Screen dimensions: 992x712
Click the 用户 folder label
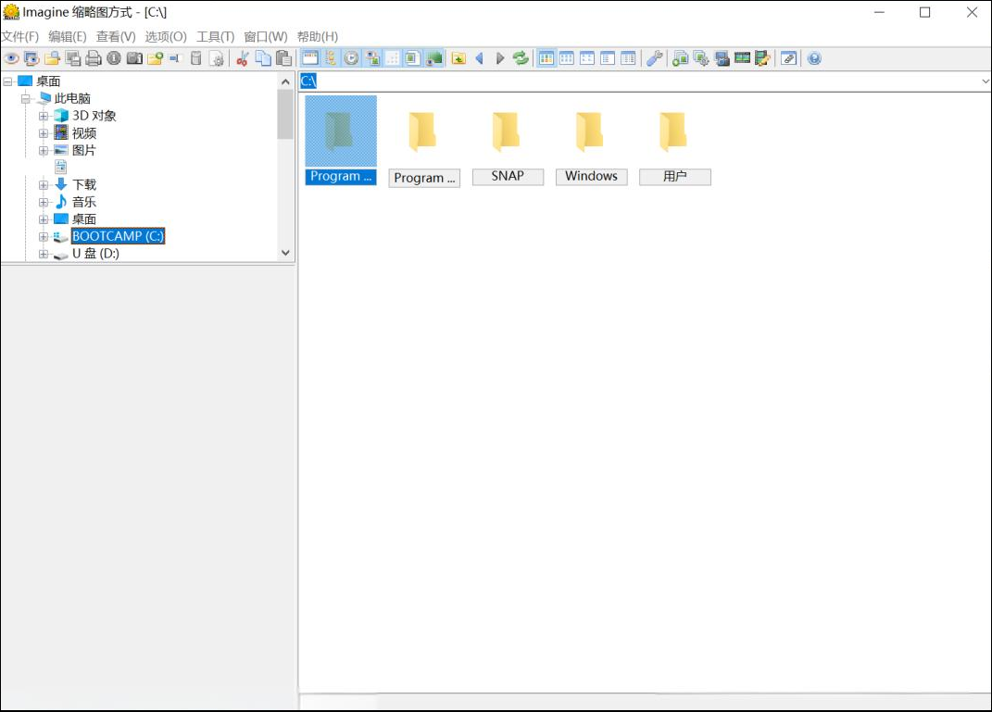[x=675, y=177]
